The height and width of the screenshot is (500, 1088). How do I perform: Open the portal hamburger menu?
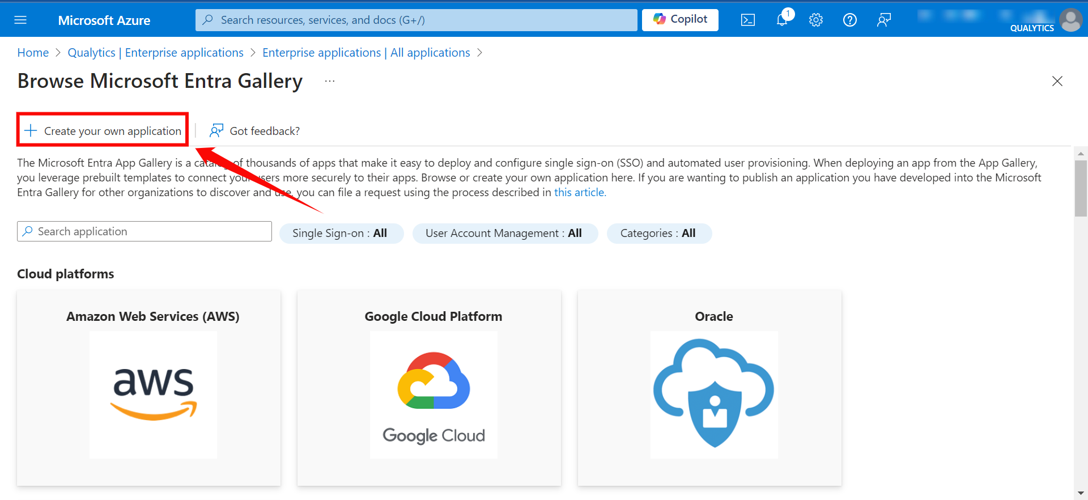point(20,20)
